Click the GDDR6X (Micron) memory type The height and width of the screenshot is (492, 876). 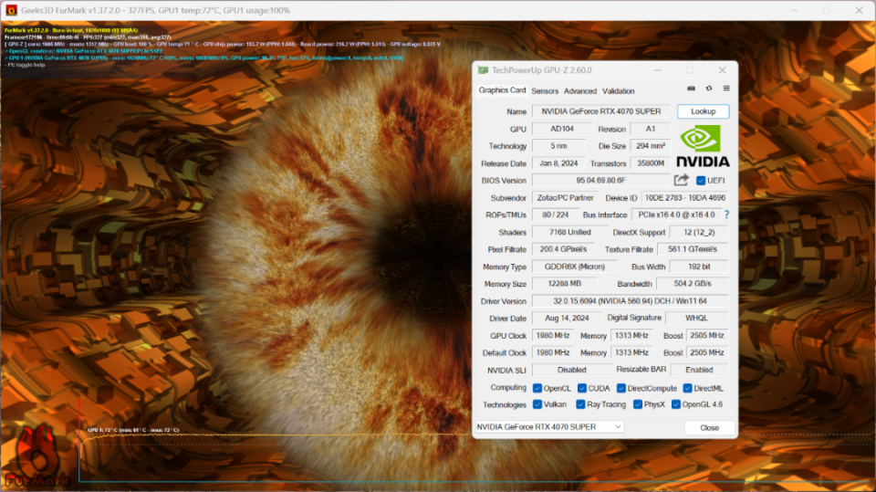pos(575,267)
